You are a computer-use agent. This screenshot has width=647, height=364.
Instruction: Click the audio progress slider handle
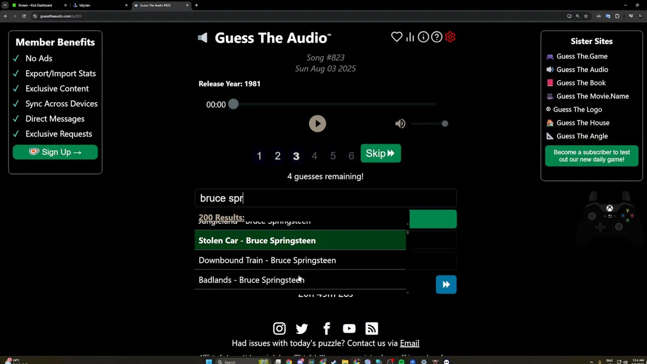click(x=233, y=104)
